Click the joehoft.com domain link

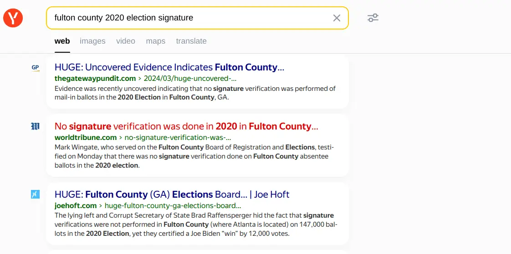click(75, 205)
